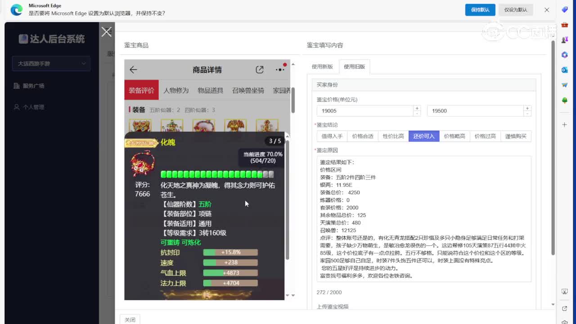Screen dimensions: 576x324
Task: Open the three-dot menu in product detail
Action: point(280,70)
